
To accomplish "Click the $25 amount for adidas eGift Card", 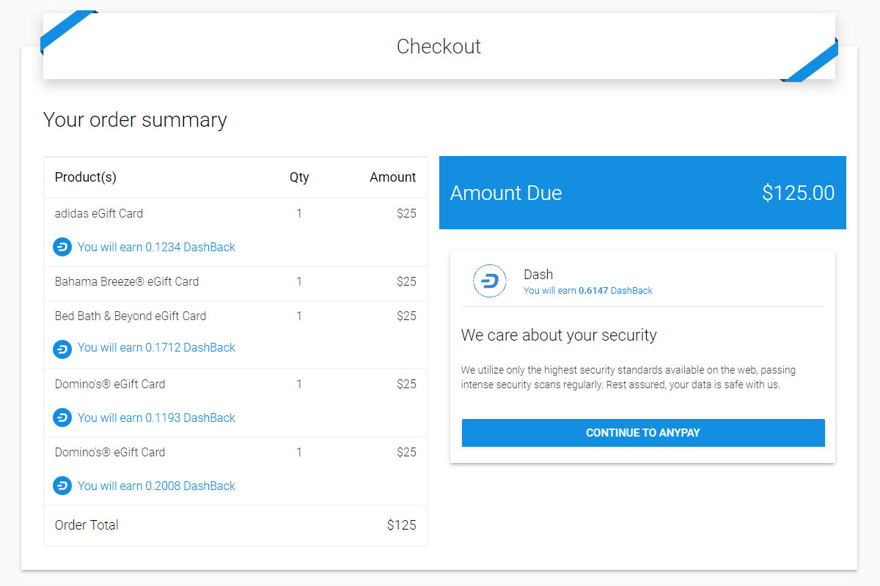I will coord(407,213).
